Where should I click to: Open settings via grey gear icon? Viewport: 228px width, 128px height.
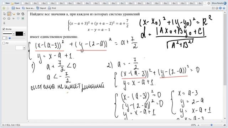[x=217, y=8]
